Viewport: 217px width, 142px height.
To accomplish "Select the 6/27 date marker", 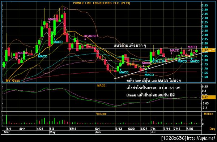I will pos(144,129).
